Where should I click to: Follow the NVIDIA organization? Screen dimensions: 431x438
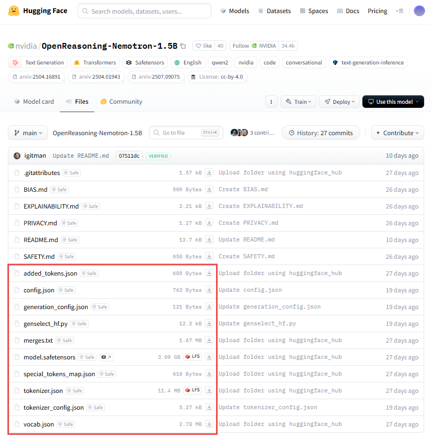click(254, 46)
